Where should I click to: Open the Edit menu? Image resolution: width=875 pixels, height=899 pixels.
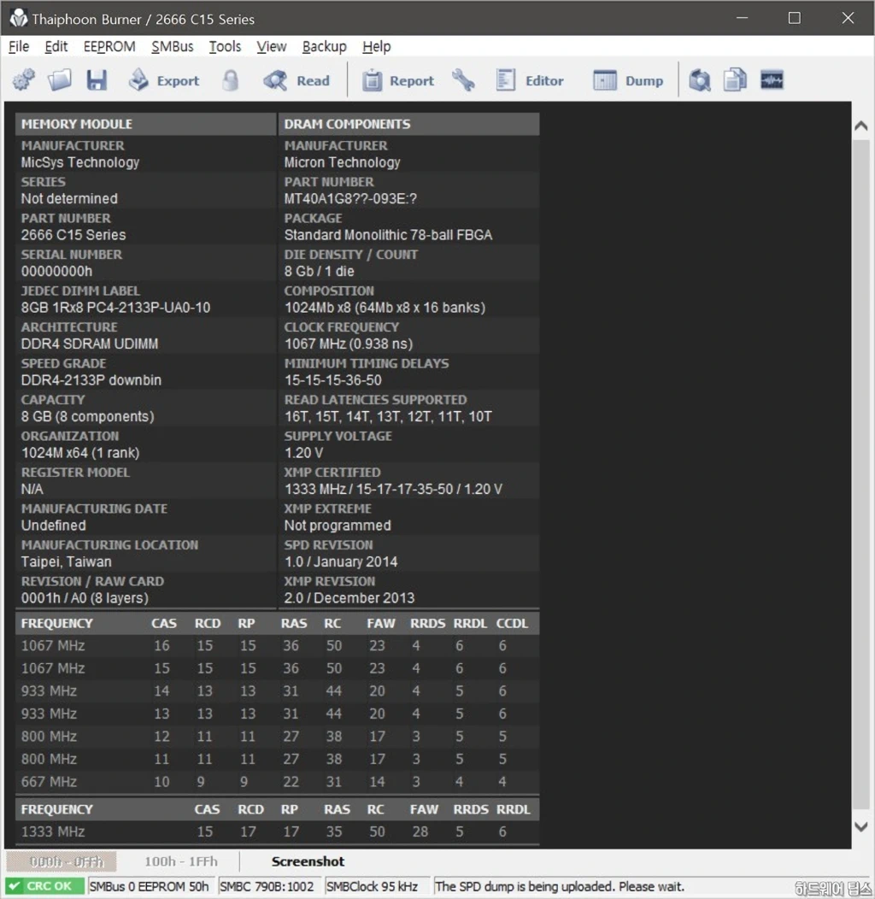tap(56, 46)
